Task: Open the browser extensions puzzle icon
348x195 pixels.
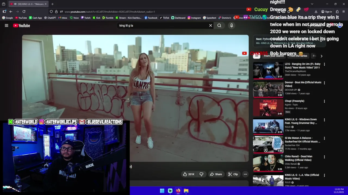Action: tap(337, 12)
